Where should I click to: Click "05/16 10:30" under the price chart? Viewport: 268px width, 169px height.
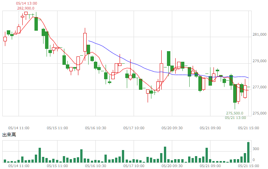pos(95,128)
